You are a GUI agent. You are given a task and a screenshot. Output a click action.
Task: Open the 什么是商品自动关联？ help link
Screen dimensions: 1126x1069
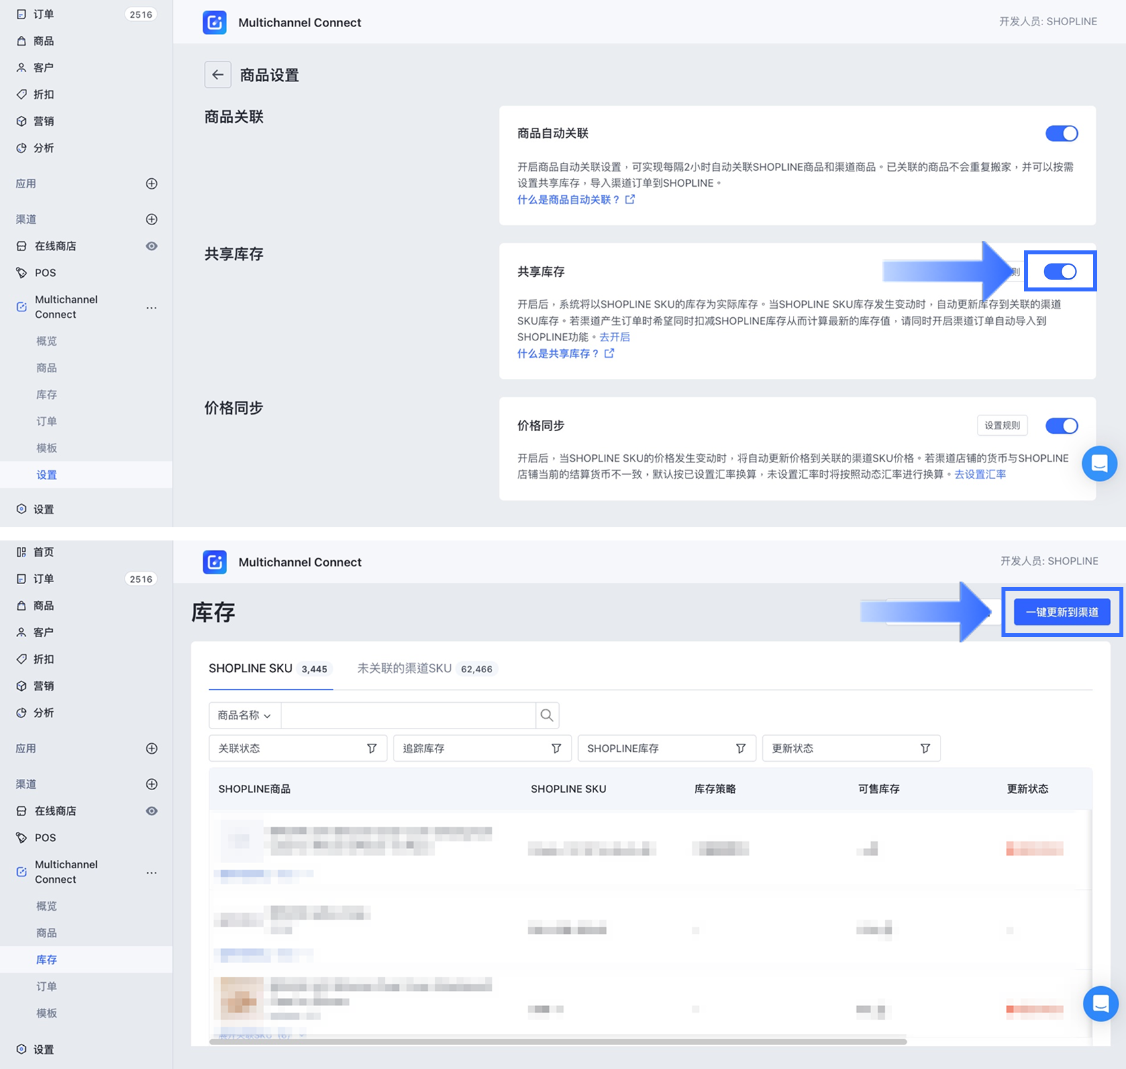coord(576,199)
